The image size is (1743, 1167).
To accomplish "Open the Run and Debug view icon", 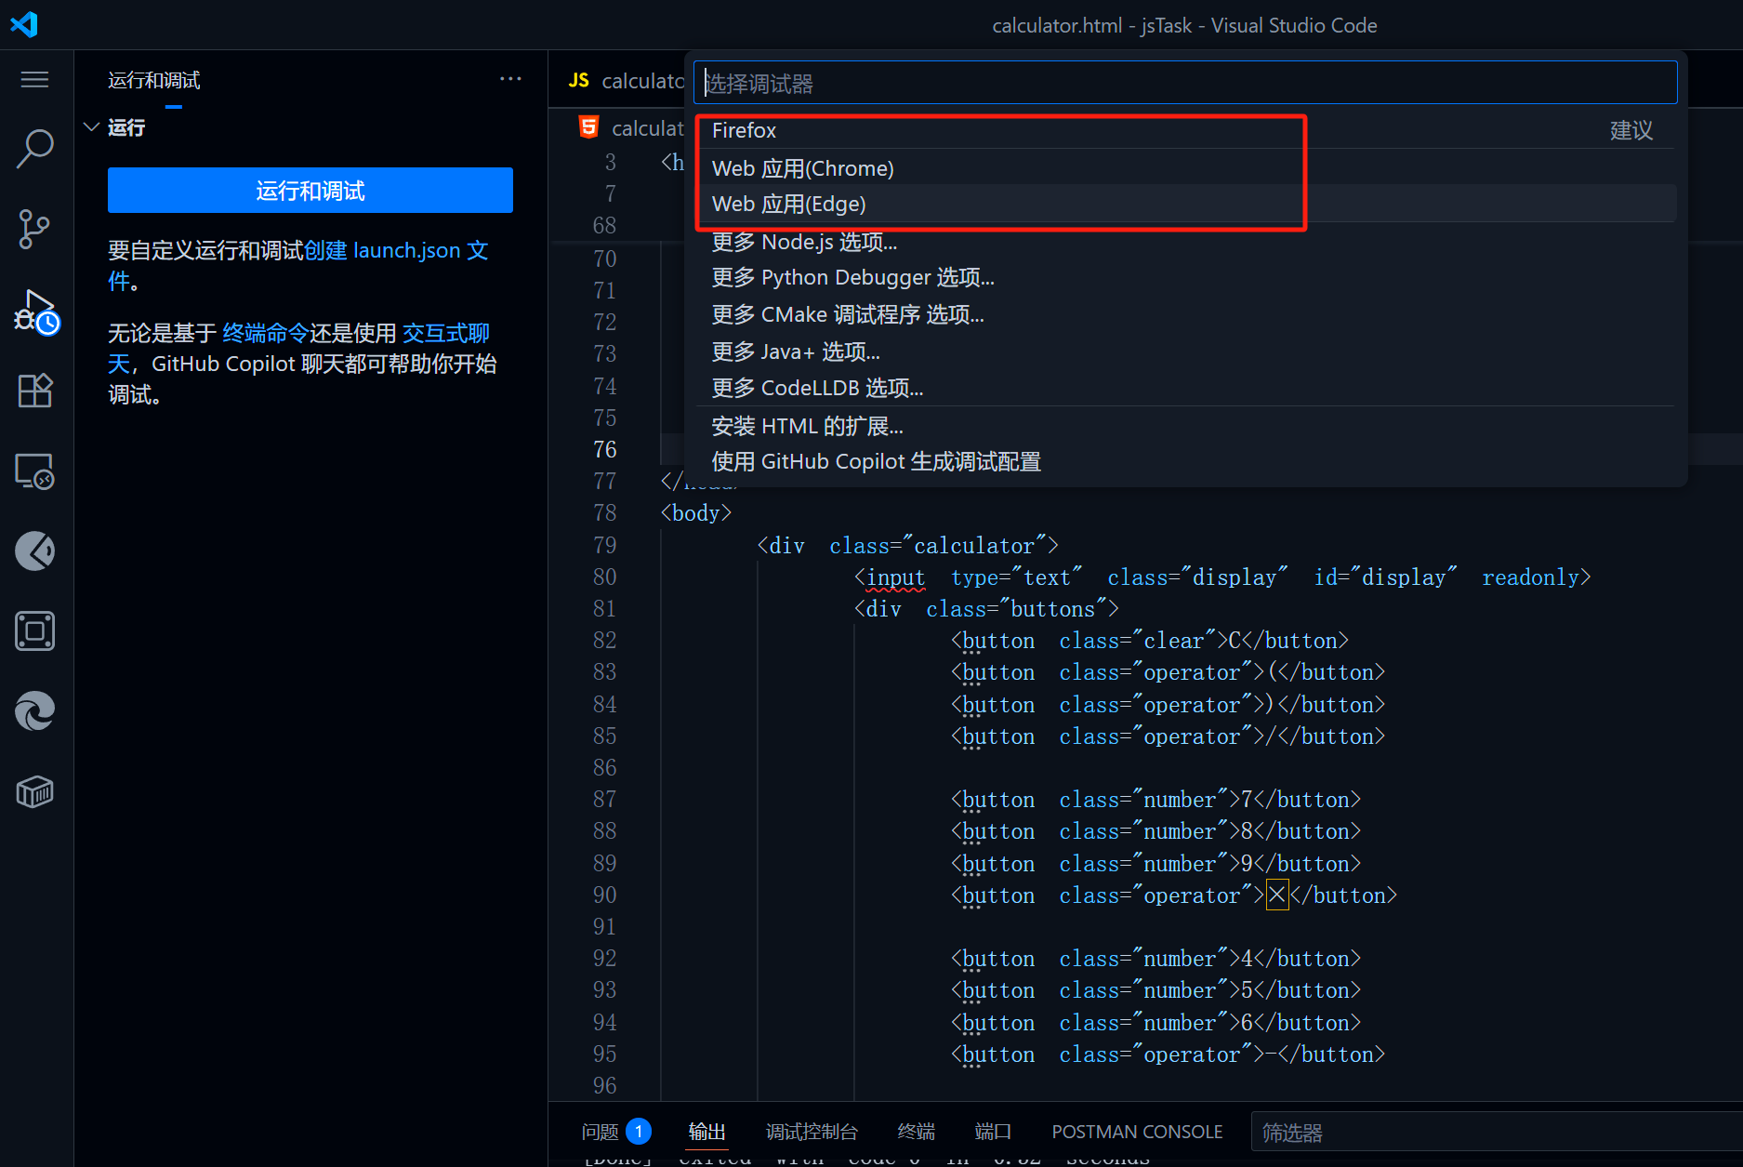I will 36,311.
